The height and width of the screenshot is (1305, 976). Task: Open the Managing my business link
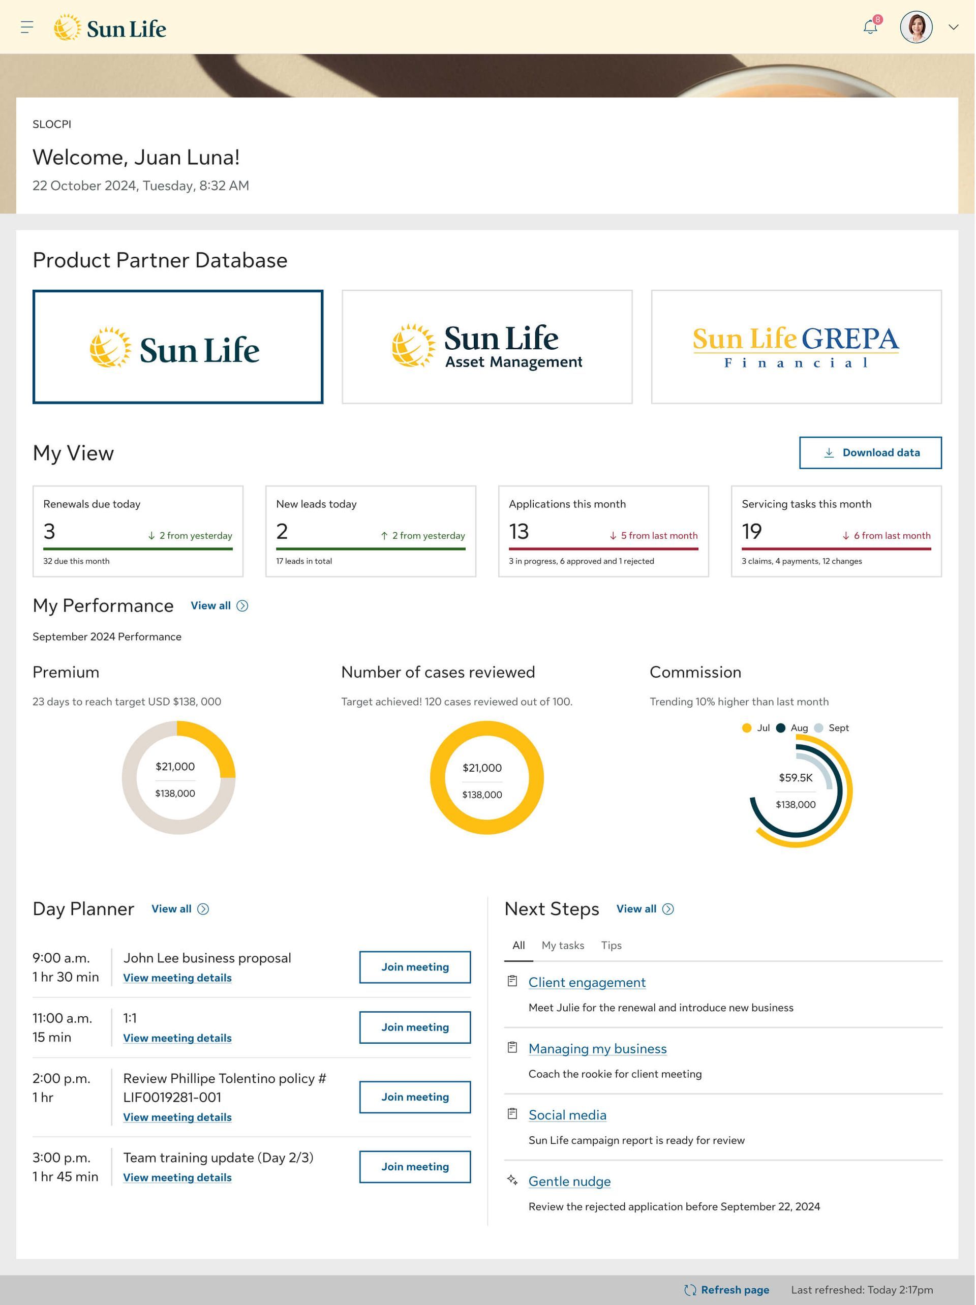click(597, 1049)
